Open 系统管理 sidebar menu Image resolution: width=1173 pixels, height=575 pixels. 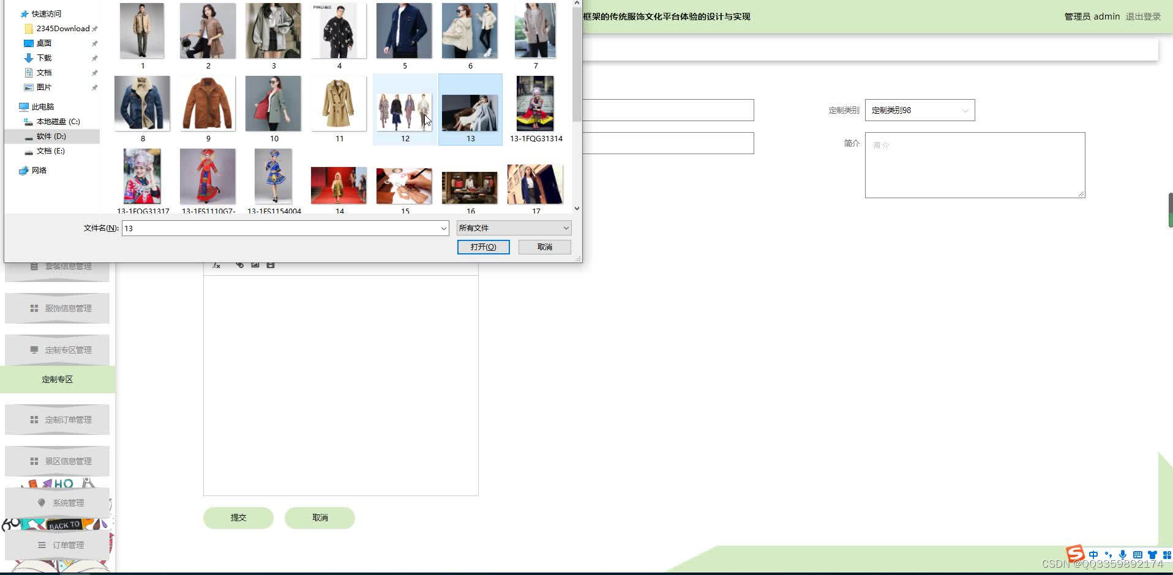pos(58,503)
